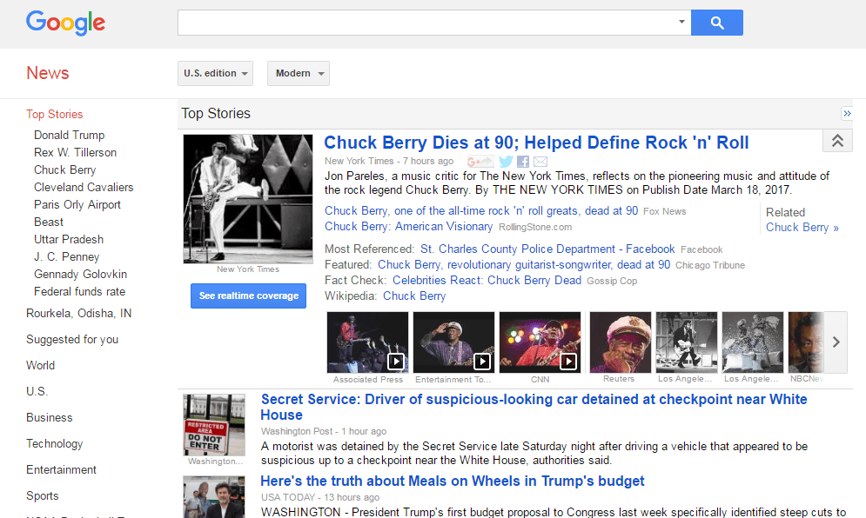
Task: Open the U.S. edition dropdown
Action: (x=215, y=73)
